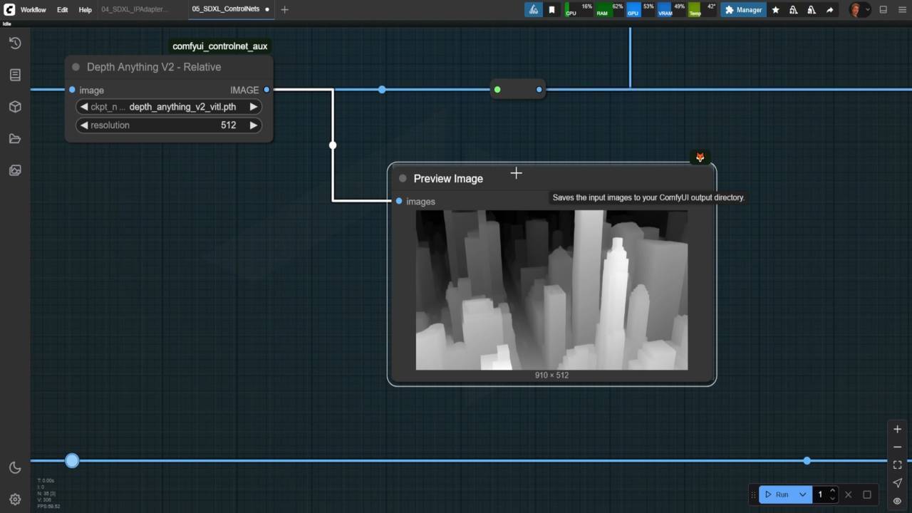Open the model library panel

[15, 106]
